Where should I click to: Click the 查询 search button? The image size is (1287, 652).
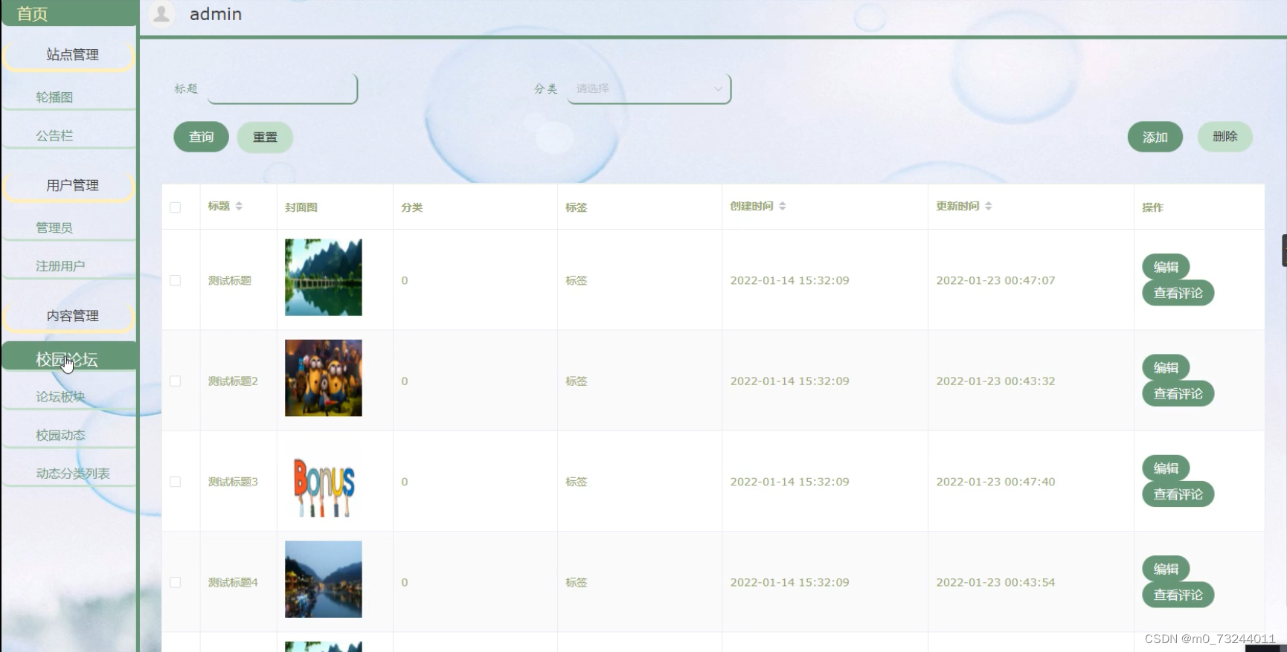201,137
